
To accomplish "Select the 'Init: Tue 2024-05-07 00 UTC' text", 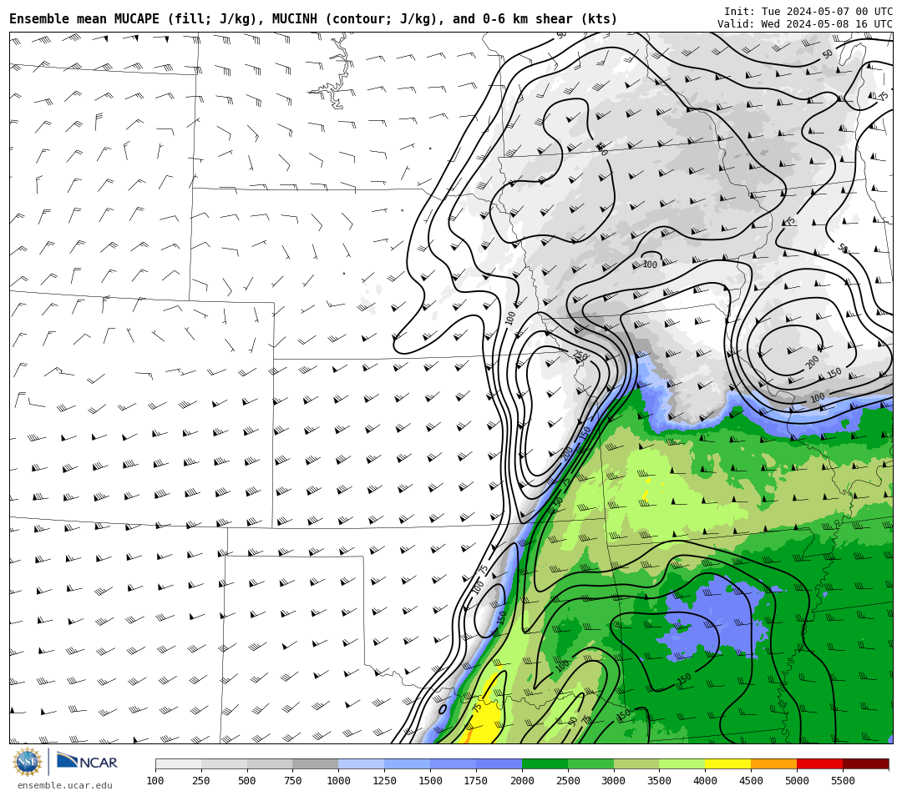I will pyautogui.click(x=808, y=12).
